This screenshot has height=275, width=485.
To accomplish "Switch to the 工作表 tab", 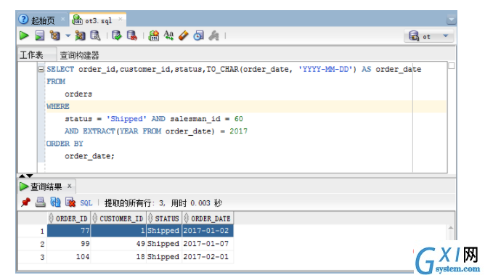I will [31, 55].
